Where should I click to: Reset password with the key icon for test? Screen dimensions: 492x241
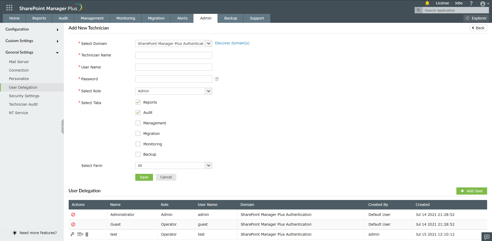73,234
